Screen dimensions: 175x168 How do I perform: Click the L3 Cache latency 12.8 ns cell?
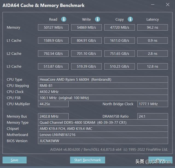[152, 66]
